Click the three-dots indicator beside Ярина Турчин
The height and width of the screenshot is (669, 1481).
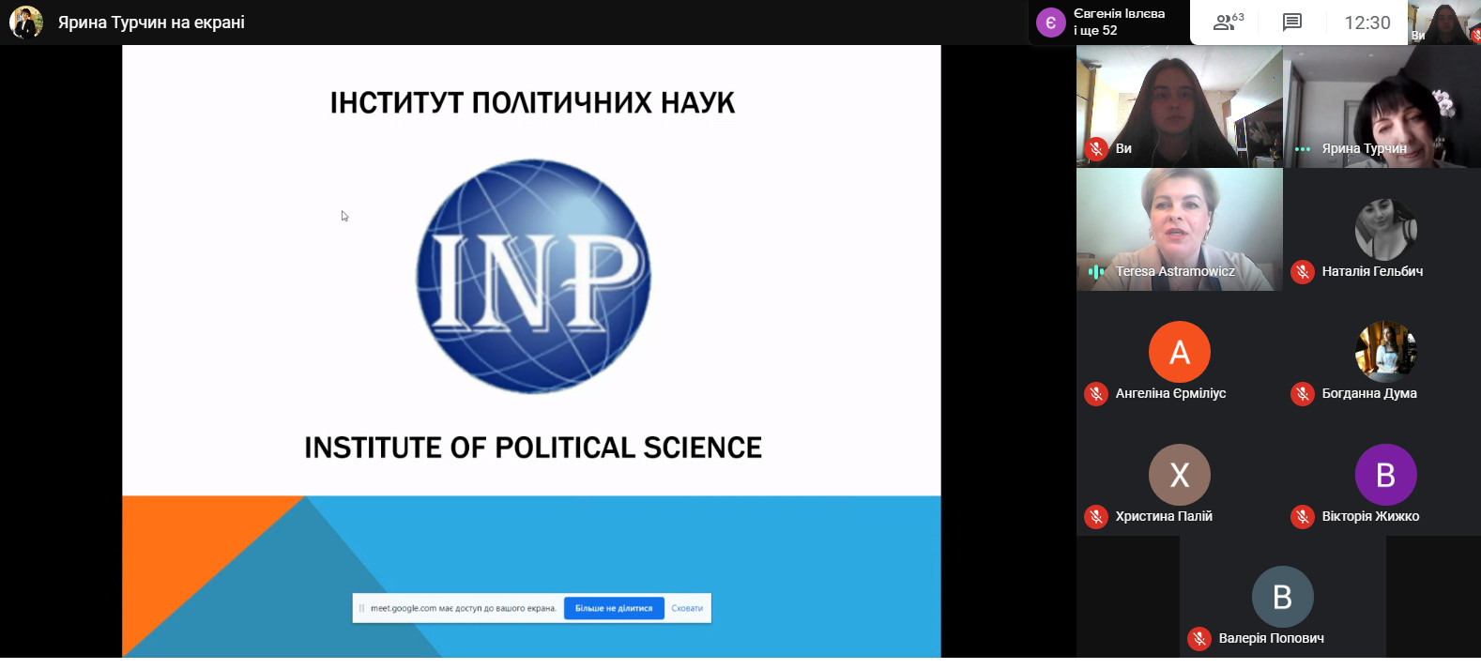click(1302, 149)
